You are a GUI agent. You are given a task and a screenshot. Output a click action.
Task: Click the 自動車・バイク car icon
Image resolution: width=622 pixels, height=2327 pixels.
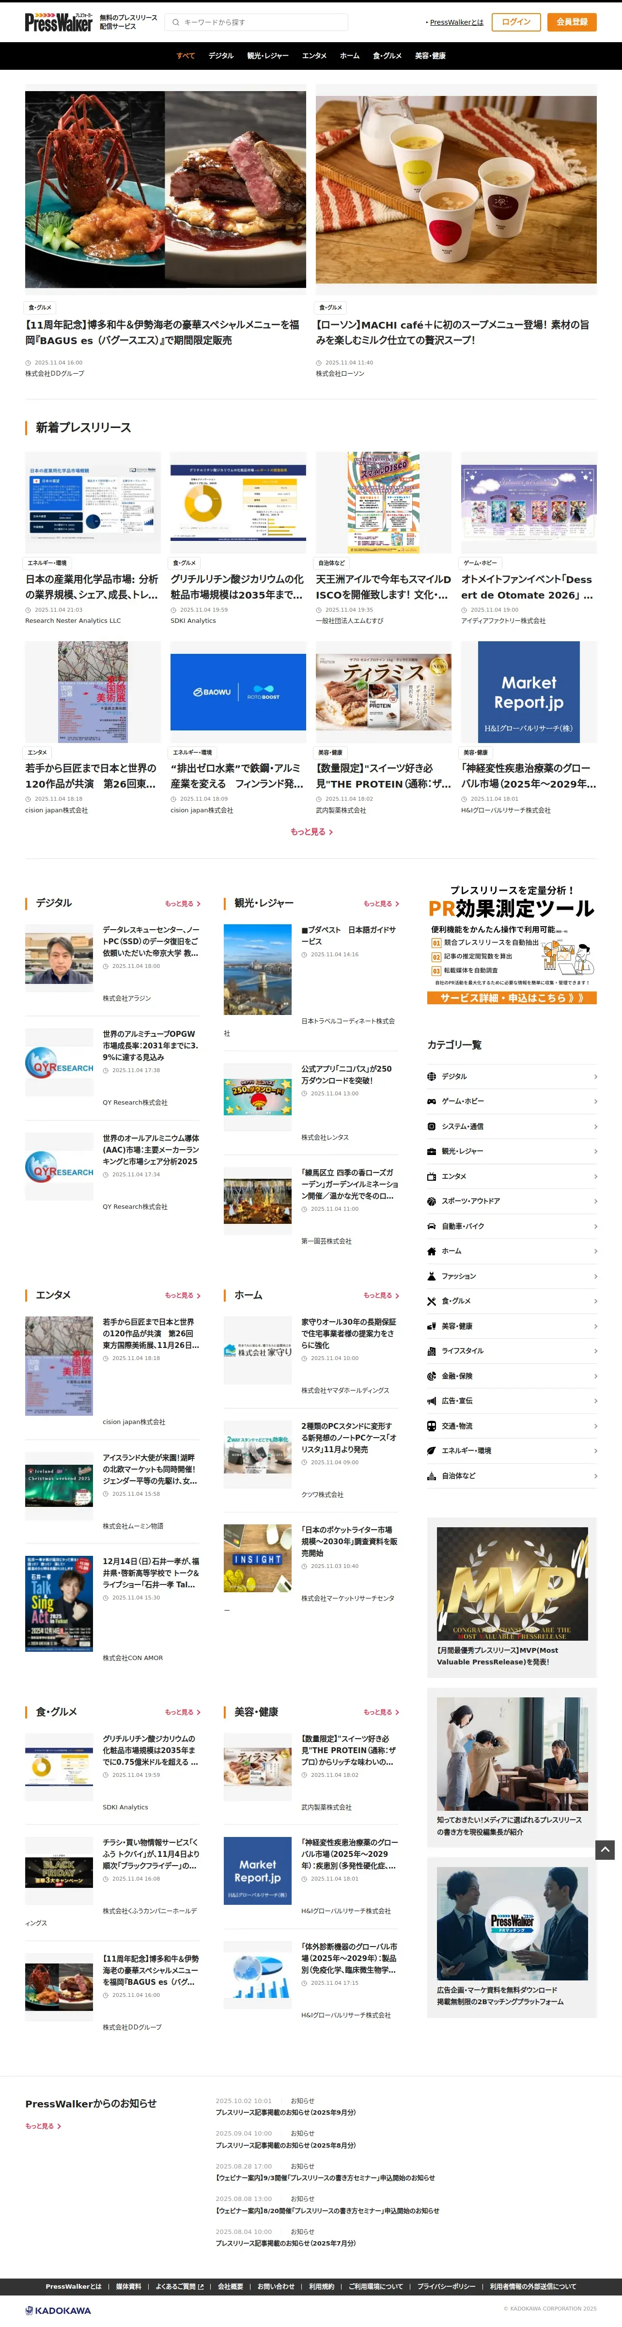coord(432,1226)
